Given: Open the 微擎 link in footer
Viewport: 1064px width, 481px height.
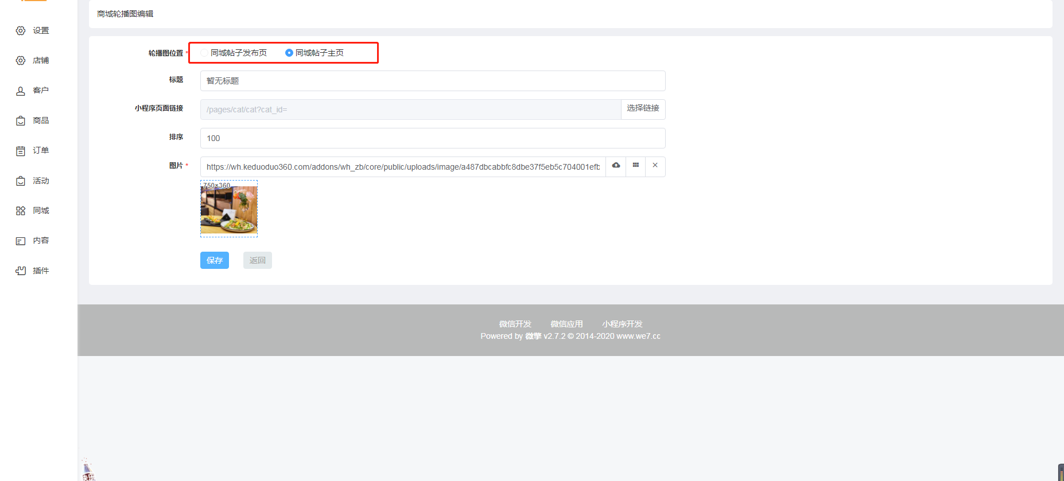Looking at the screenshot, I should click(x=533, y=336).
